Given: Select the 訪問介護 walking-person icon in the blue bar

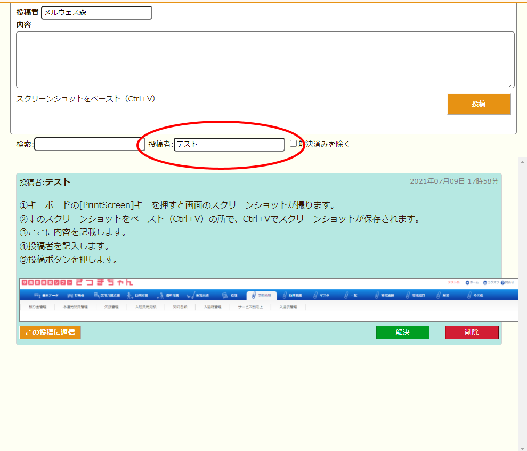Looking at the screenshot, I should click(x=129, y=295).
